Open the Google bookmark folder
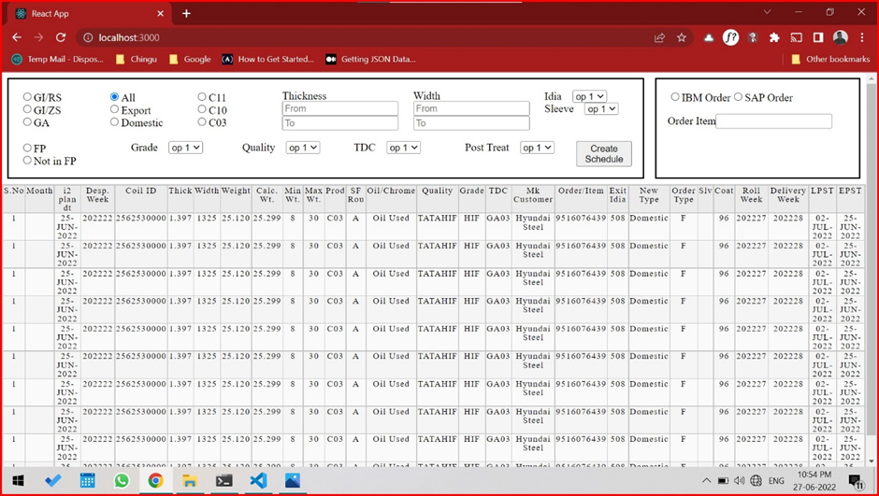 coord(190,59)
